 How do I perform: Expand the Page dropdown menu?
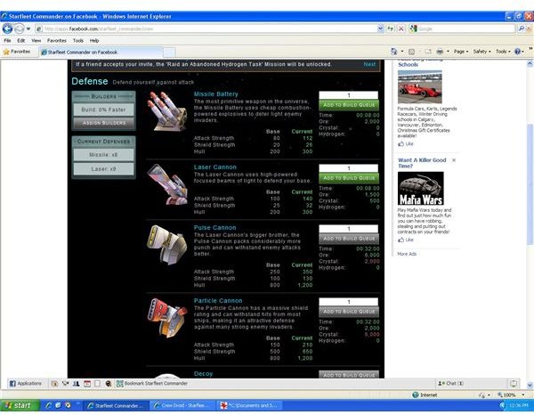[x=461, y=52]
